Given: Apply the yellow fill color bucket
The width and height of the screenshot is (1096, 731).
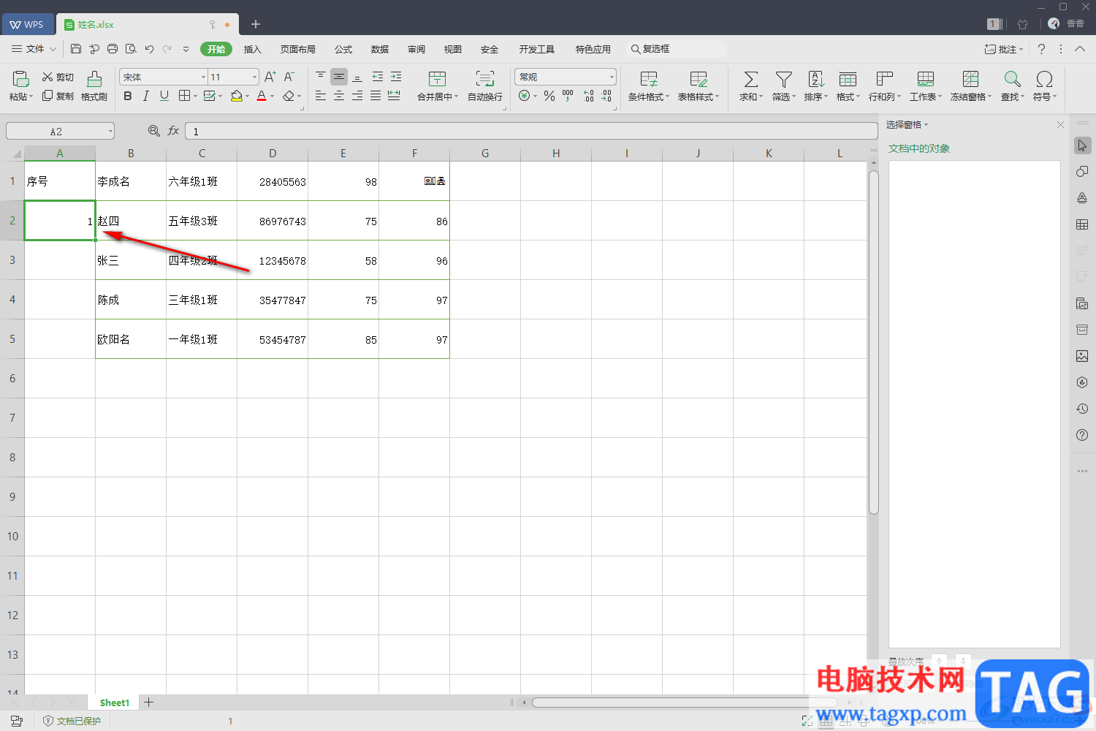Looking at the screenshot, I should click(x=236, y=96).
